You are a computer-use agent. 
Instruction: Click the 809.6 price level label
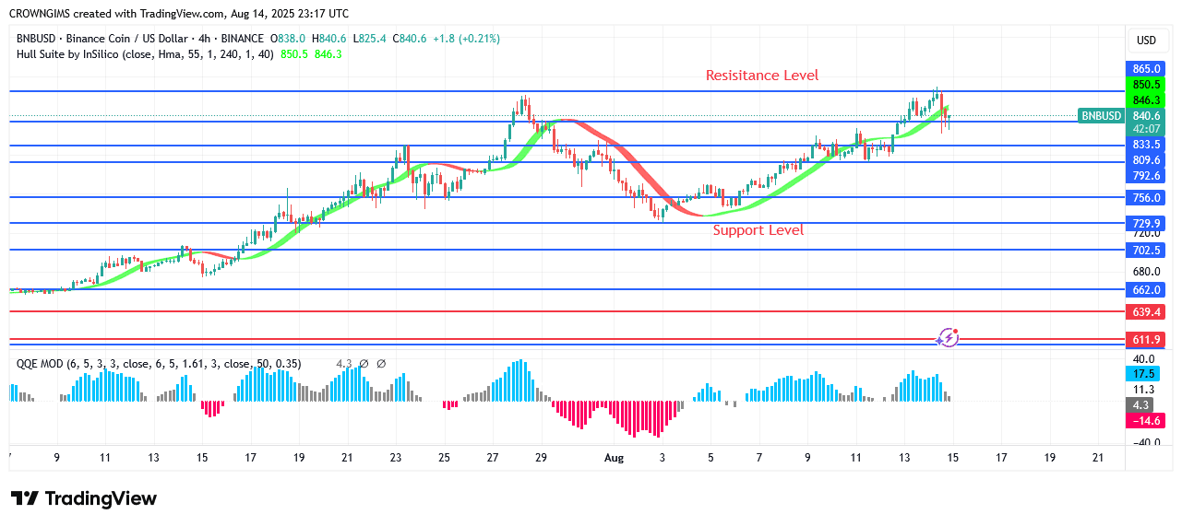tap(1145, 160)
